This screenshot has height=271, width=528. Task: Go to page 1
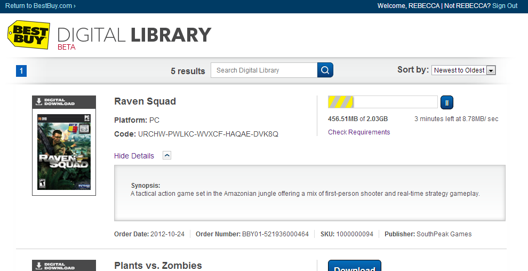[x=21, y=71]
